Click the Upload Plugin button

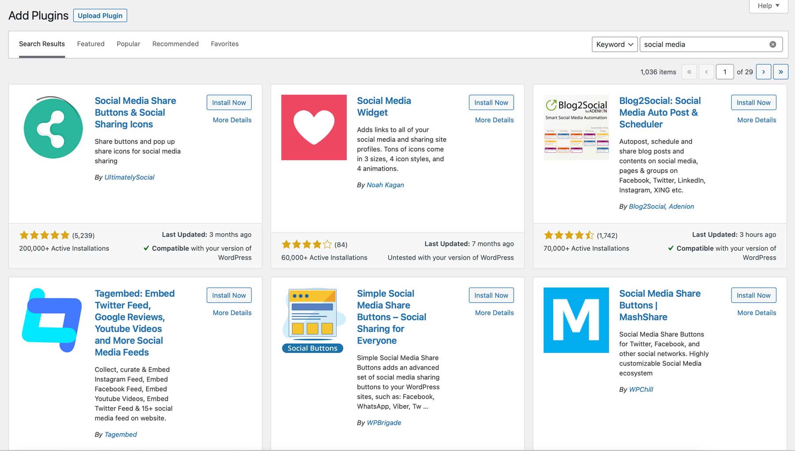tap(100, 15)
